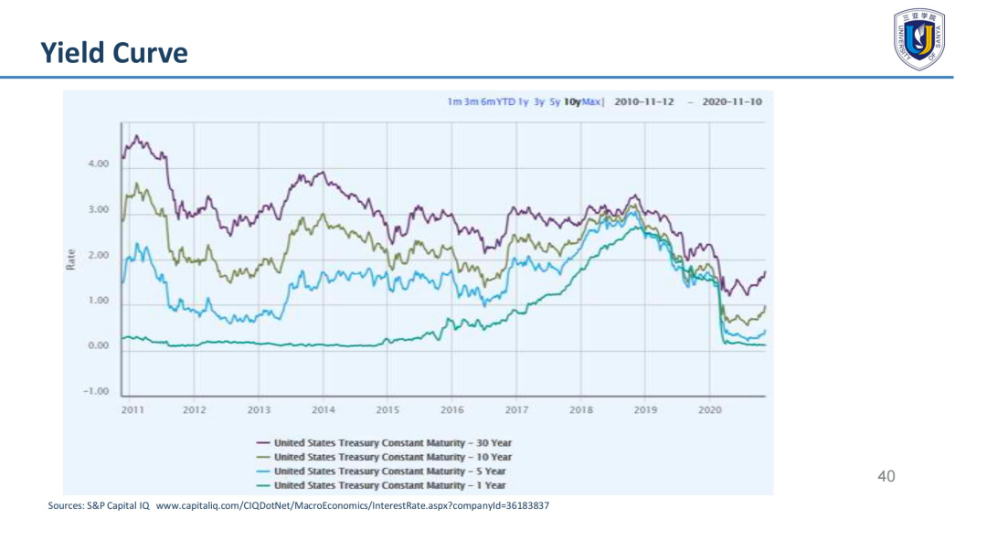Toggle the 10 Year Treasury legend entry
The image size is (987, 551).
[x=393, y=457]
